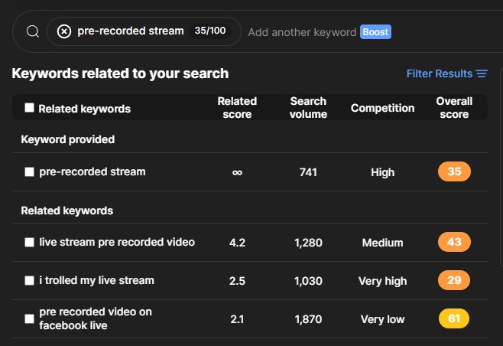Click the 35/100 score pill in search
503x346 pixels.
pos(210,31)
